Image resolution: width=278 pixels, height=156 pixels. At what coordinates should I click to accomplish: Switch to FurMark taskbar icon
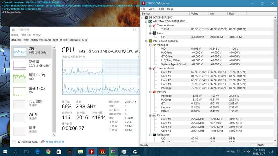[102, 152]
